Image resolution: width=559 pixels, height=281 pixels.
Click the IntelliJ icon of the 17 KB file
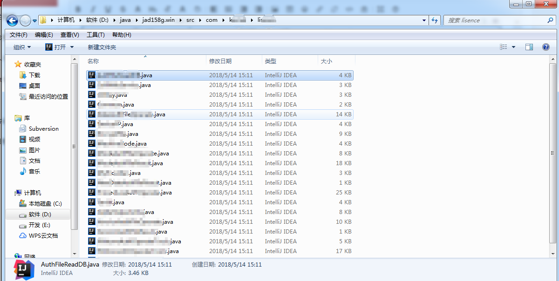click(x=92, y=251)
